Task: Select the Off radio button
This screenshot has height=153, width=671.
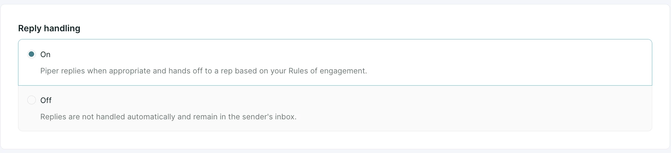Action: tap(31, 100)
